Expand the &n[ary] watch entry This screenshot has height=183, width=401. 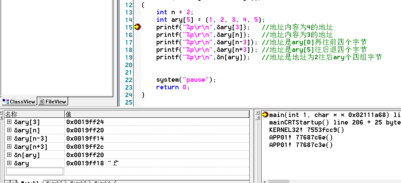pyautogui.click(x=9, y=155)
